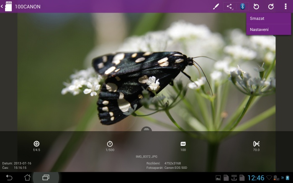The width and height of the screenshot is (293, 183).
Task: Tap the IMG_8372.JPG file name
Action: click(x=146, y=157)
